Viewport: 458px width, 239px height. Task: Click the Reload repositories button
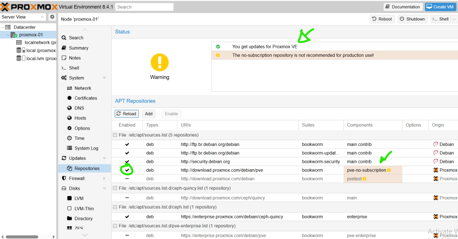coord(127,114)
